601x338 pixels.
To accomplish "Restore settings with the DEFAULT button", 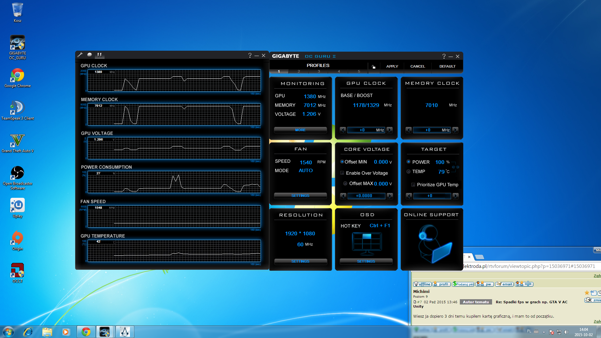I will click(447, 66).
